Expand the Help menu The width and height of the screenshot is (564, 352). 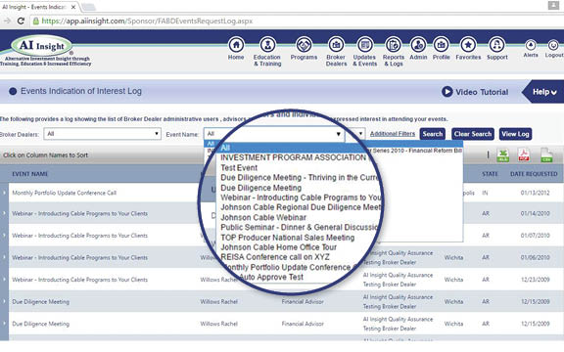point(544,92)
